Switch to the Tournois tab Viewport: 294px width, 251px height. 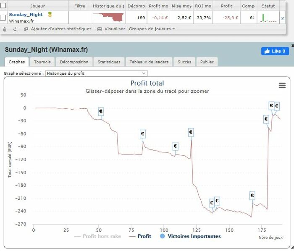pyautogui.click(x=42, y=62)
